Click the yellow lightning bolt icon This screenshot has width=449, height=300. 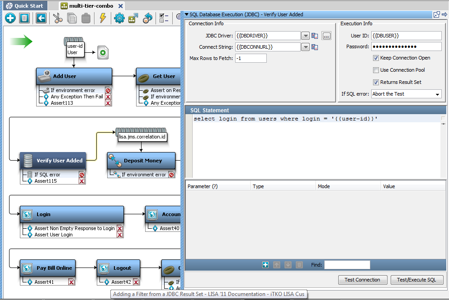(x=103, y=18)
